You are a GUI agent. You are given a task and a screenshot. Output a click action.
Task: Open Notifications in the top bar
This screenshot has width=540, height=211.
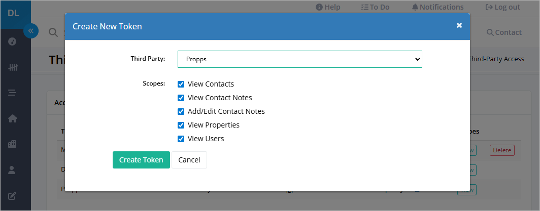437,7
